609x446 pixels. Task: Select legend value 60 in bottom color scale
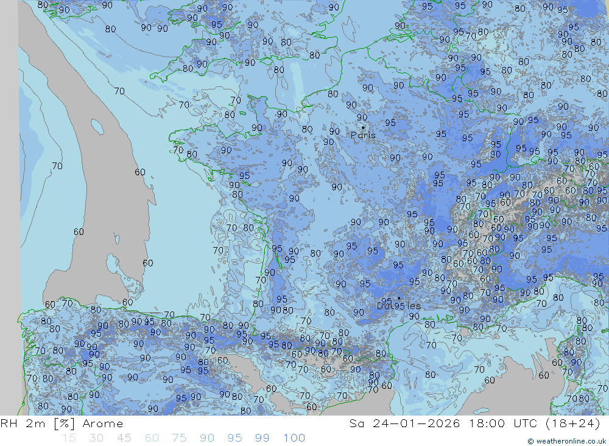point(152,438)
